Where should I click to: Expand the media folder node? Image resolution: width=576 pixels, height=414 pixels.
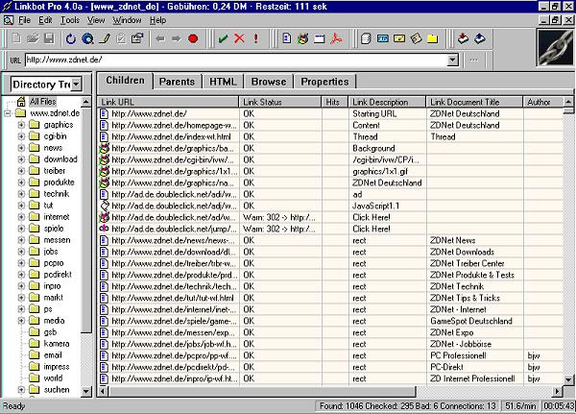coord(21,321)
